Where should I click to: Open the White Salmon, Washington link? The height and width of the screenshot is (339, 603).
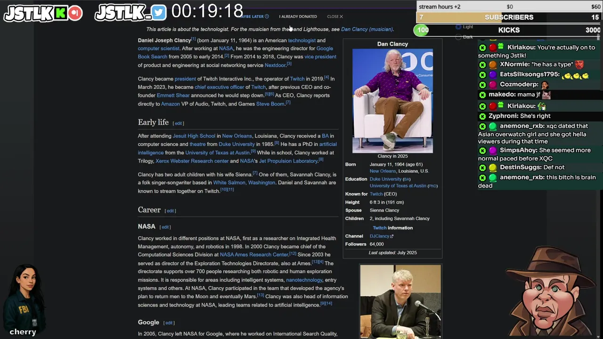(244, 183)
